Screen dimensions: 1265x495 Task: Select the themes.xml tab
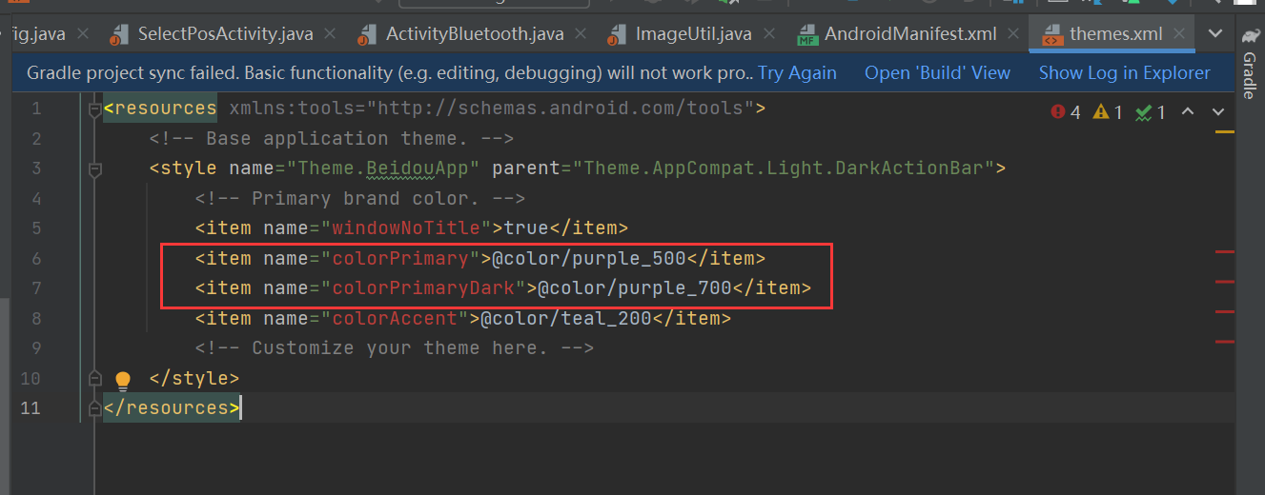[1115, 34]
